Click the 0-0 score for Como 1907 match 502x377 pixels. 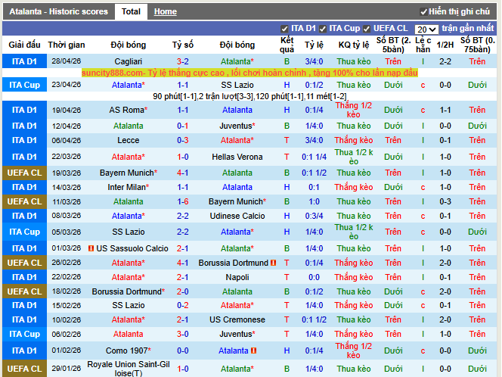coord(183,351)
